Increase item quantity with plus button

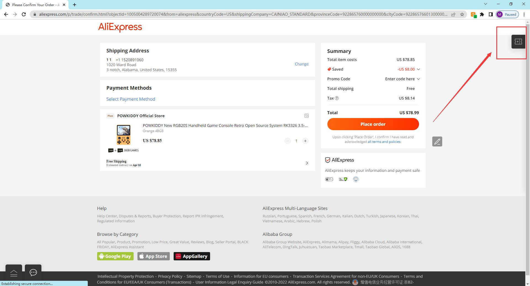tap(305, 141)
